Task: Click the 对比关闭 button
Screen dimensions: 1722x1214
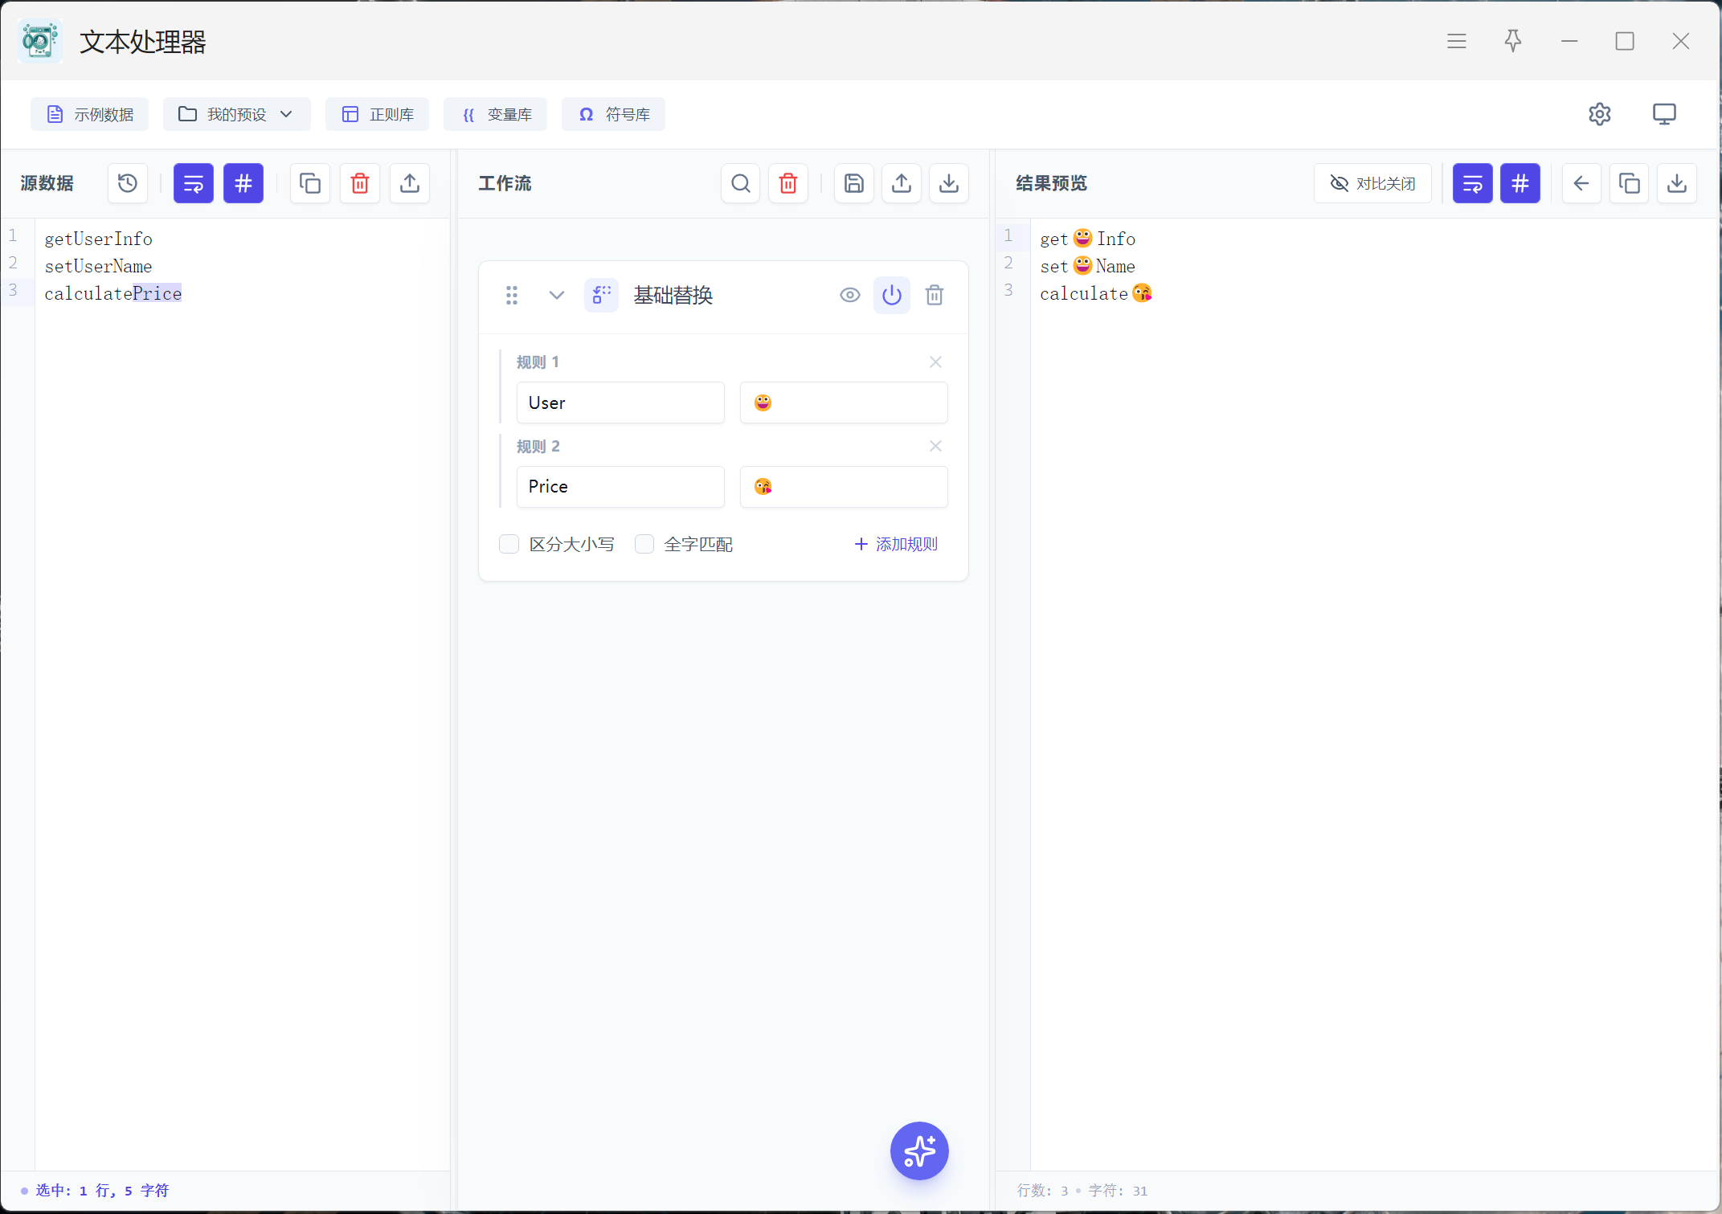Action: coord(1372,183)
